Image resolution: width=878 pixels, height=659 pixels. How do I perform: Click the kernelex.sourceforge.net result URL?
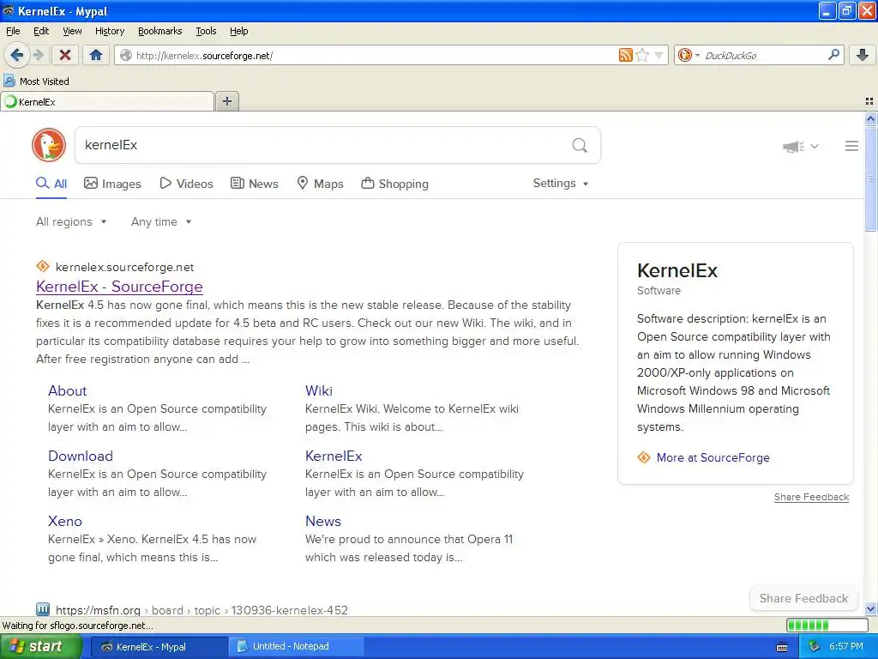coord(125,268)
